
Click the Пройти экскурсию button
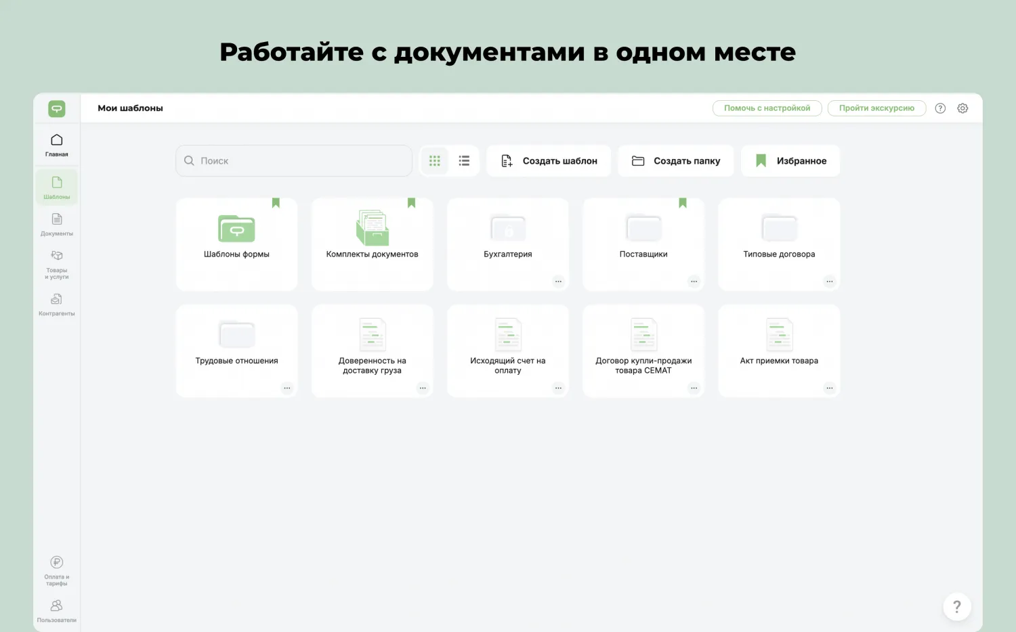point(876,108)
